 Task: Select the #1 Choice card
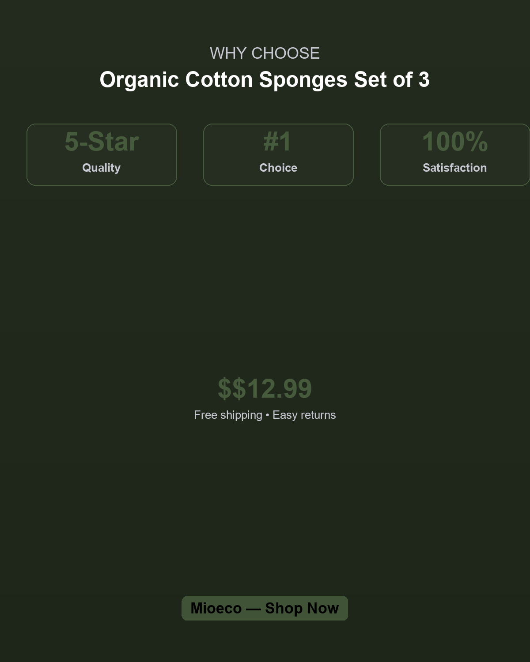pos(278,154)
